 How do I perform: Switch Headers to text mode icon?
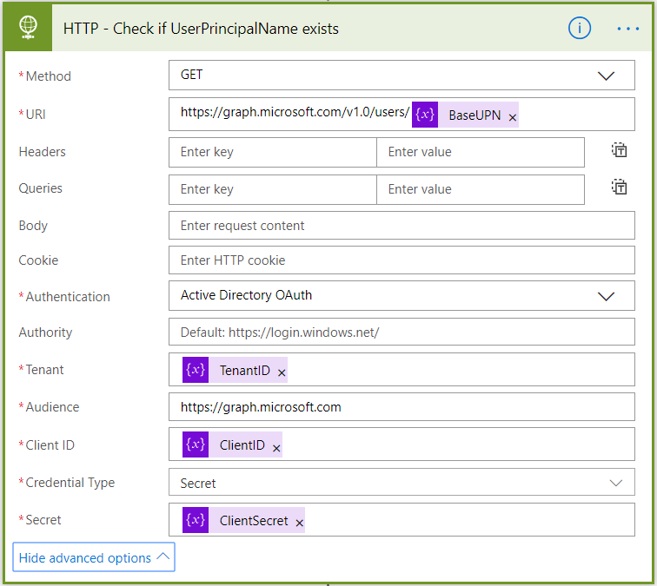click(619, 151)
